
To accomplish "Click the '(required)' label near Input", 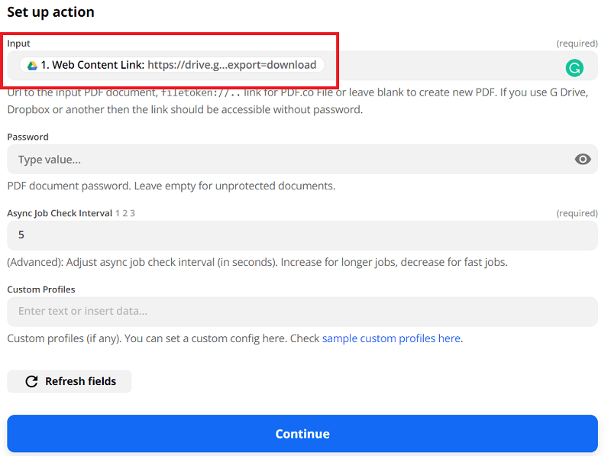I will pyautogui.click(x=578, y=44).
